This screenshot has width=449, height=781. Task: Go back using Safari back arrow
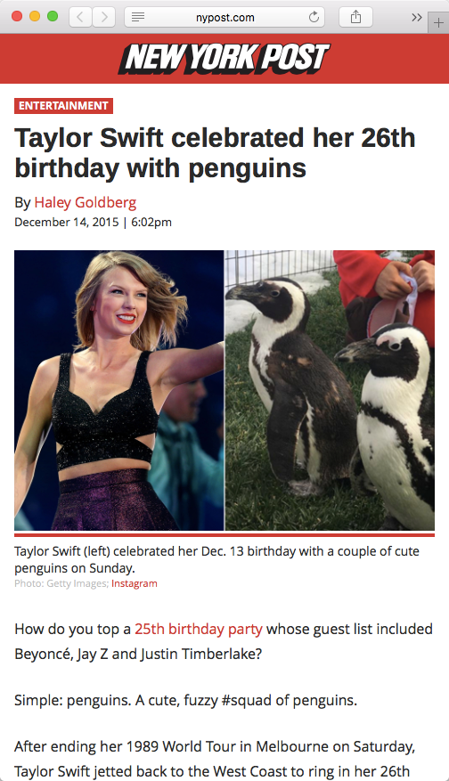tap(80, 18)
